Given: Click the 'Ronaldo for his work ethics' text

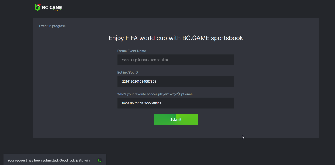Looking at the screenshot, I should coord(141,103).
